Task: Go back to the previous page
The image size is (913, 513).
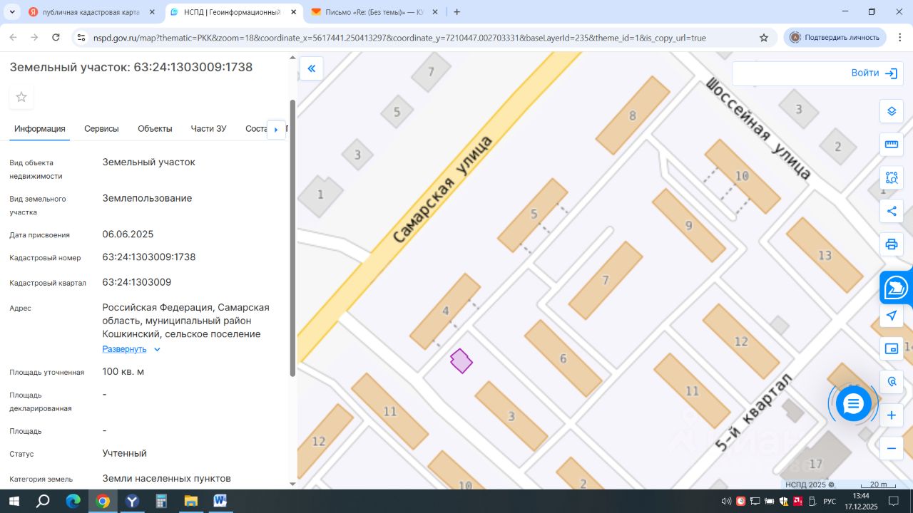Action: [x=14, y=37]
